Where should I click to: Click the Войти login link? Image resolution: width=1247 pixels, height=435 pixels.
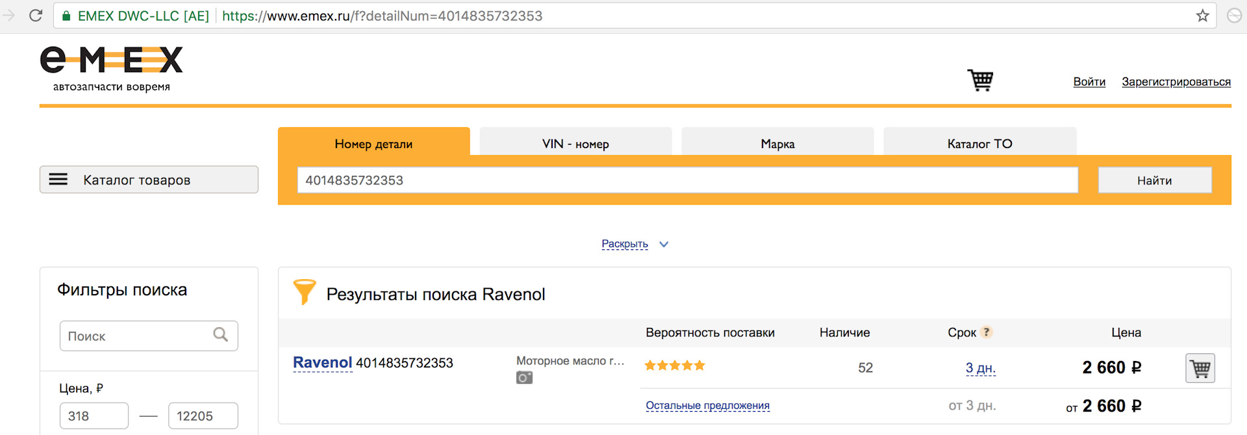click(1089, 82)
